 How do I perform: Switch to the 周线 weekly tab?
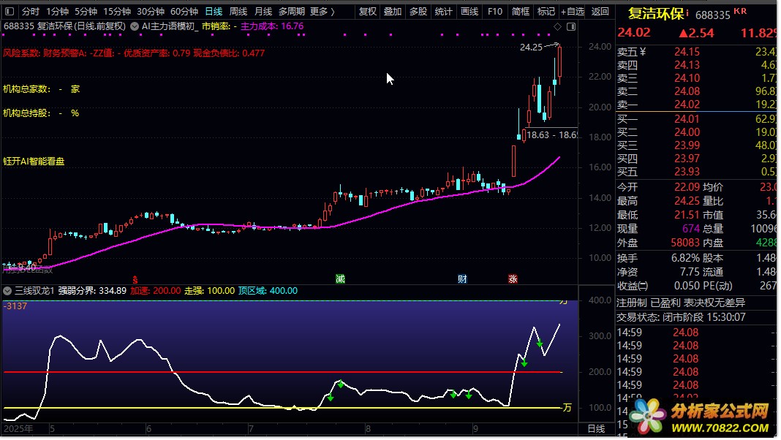click(x=238, y=12)
